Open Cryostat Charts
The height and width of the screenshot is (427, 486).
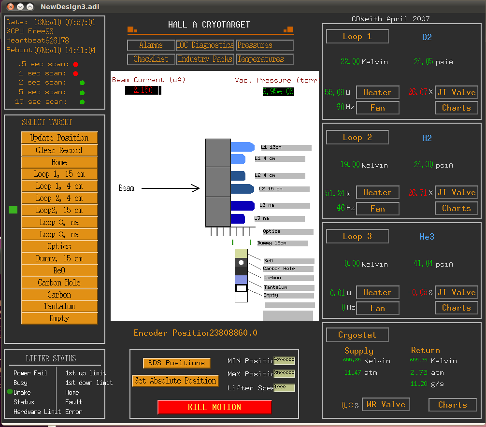click(x=453, y=405)
